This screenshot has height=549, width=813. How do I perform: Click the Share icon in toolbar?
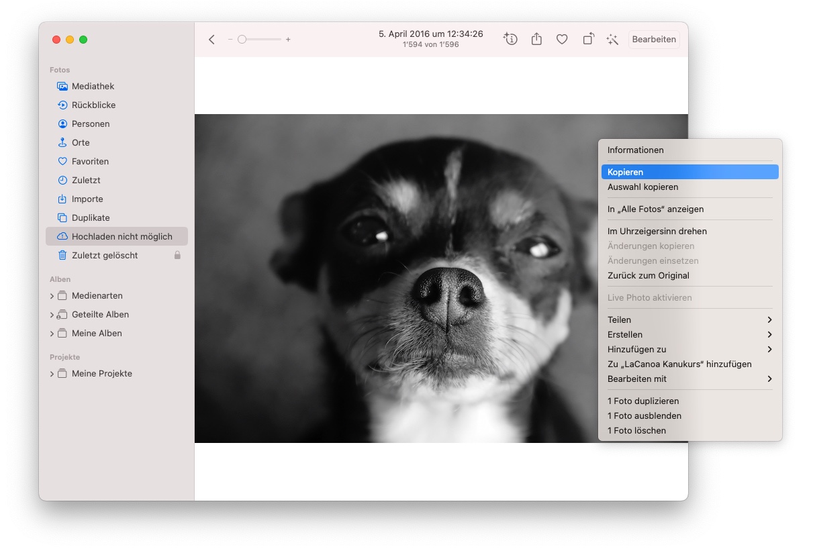pyautogui.click(x=536, y=40)
